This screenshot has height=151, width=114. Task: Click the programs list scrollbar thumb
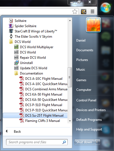[x=70, y=77]
